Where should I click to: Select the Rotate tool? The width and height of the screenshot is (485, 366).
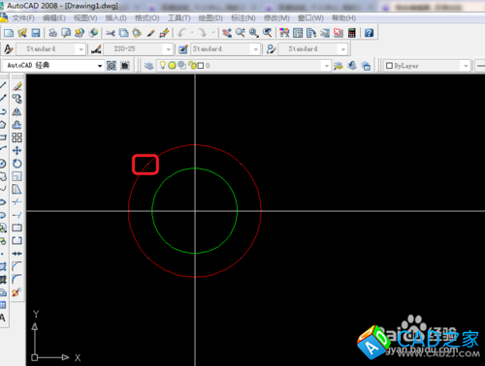tap(17, 164)
